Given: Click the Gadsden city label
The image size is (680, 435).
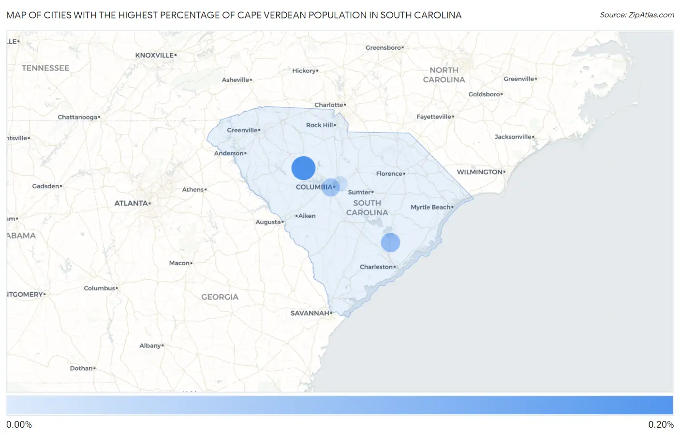Looking at the screenshot, I should (45, 186).
